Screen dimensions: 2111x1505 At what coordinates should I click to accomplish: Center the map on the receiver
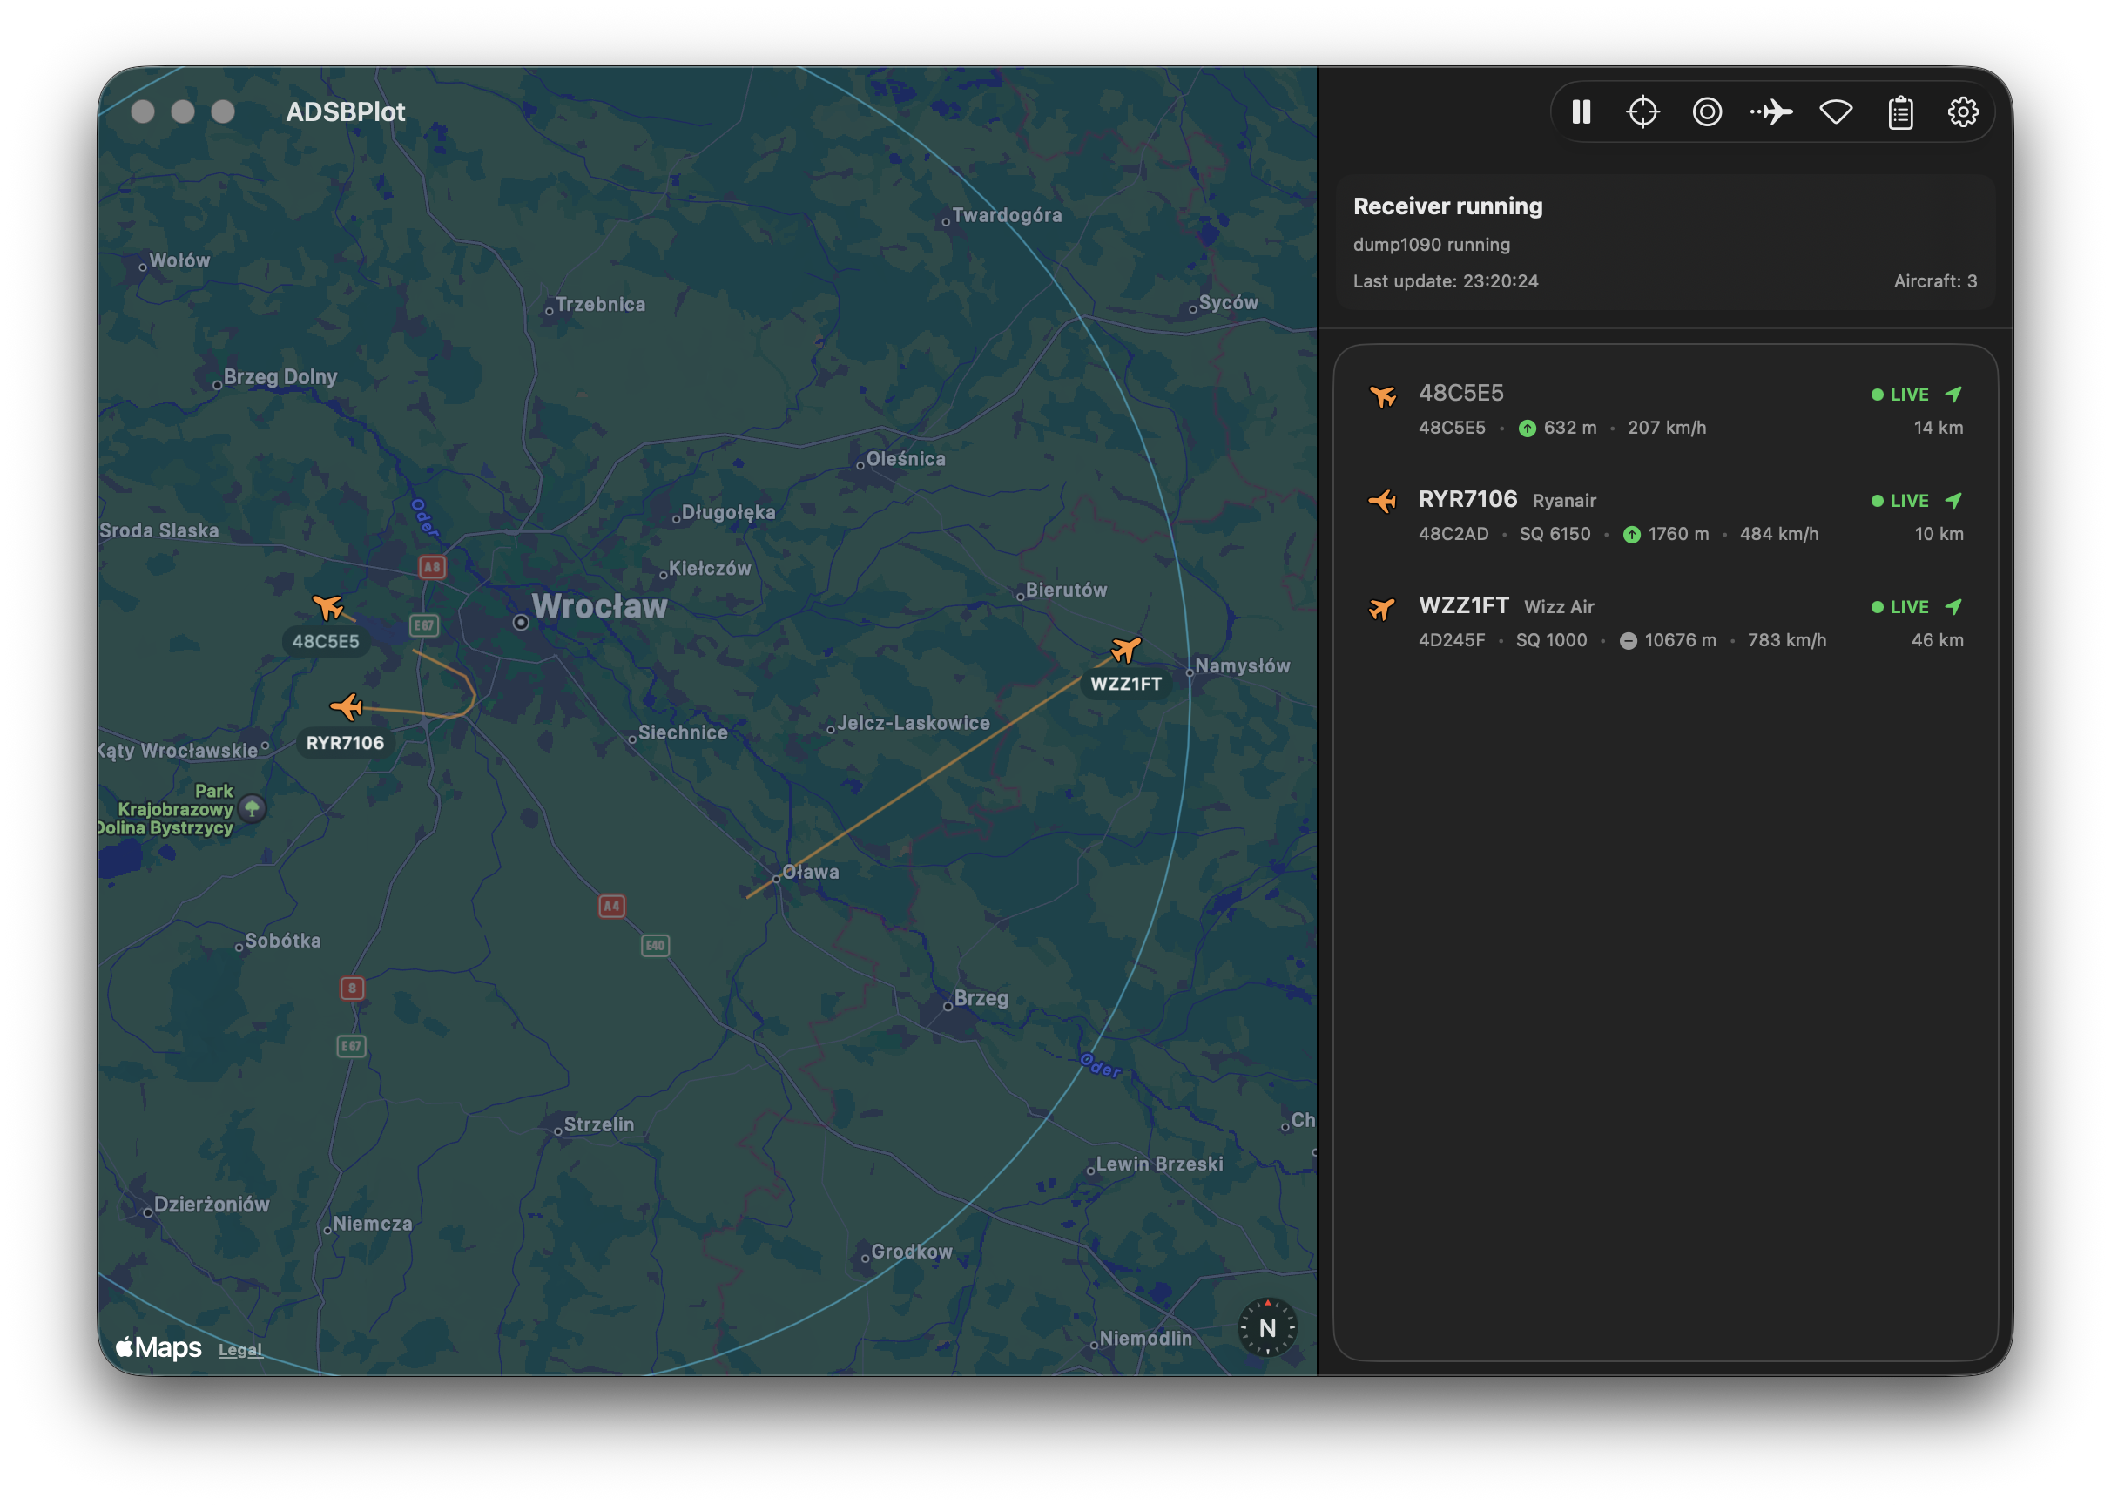click(1643, 111)
